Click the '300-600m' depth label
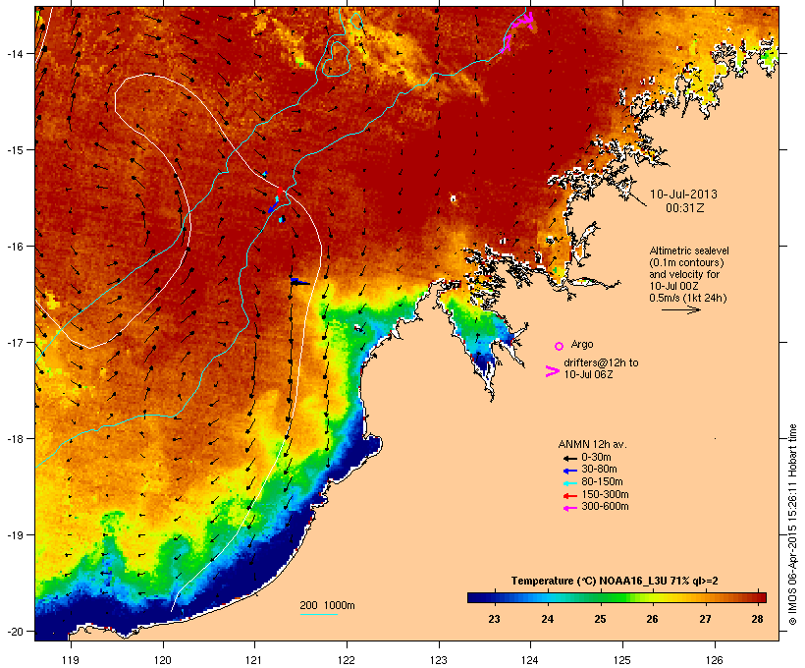The width and height of the screenshot is (805, 668). 605,507
